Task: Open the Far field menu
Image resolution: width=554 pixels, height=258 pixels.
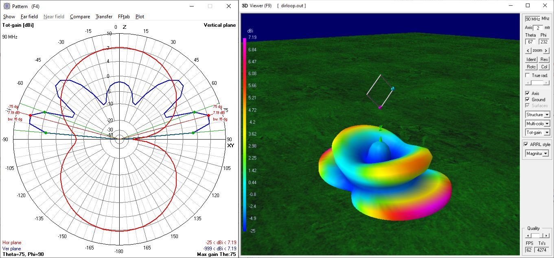Action: coord(29,17)
